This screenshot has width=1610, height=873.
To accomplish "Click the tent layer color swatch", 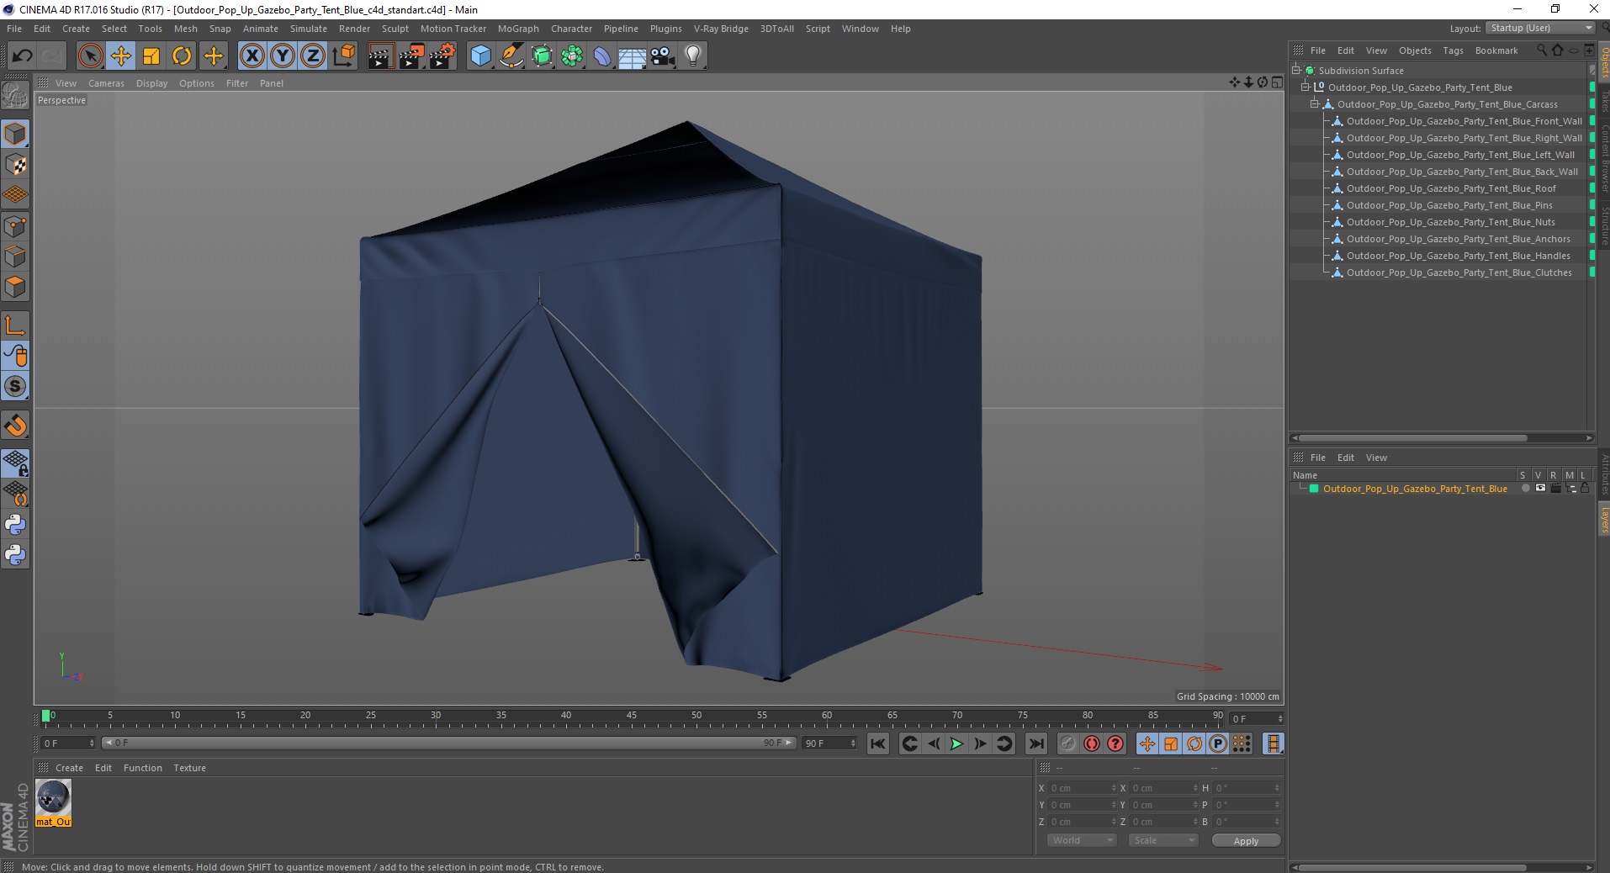I will (x=1313, y=489).
